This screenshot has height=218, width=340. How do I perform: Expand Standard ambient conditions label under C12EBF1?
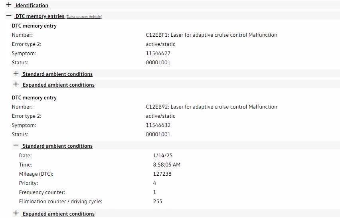pos(57,74)
